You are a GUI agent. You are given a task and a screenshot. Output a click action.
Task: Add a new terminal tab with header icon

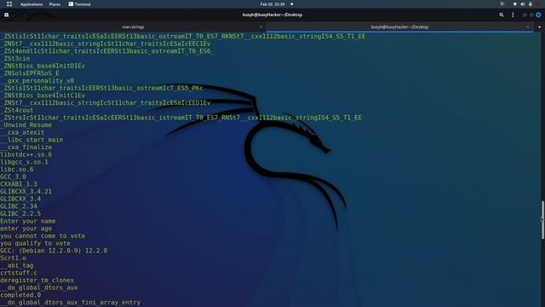pos(7,15)
